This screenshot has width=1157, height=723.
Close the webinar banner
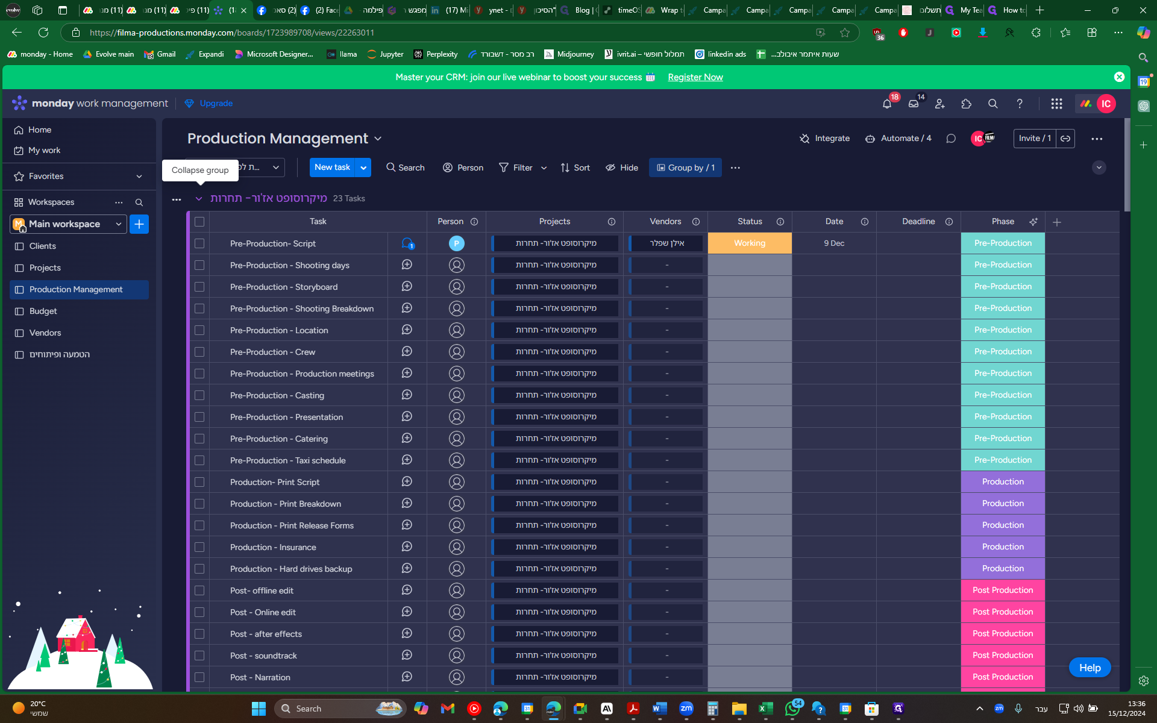coord(1119,77)
